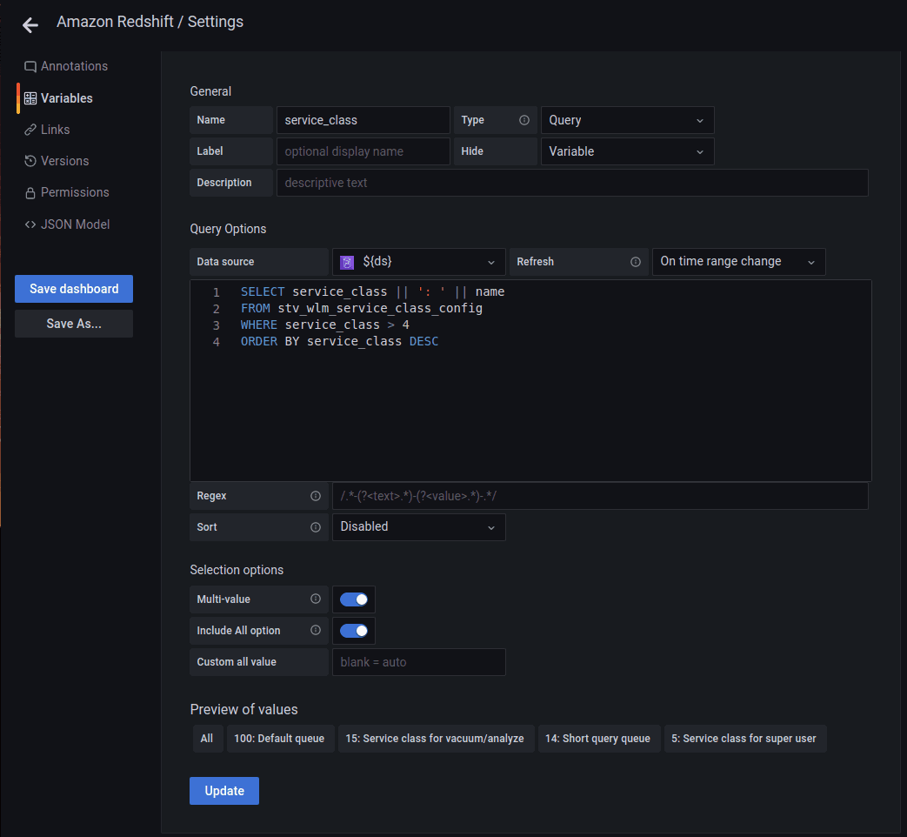Click the ORDER BY line in query editor

(339, 342)
